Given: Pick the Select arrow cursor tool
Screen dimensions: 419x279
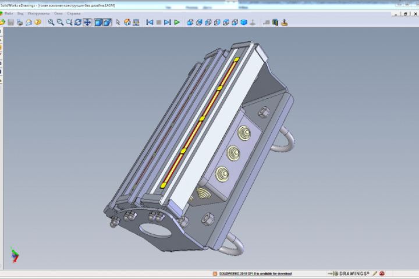Looking at the screenshot, I should point(118,23).
